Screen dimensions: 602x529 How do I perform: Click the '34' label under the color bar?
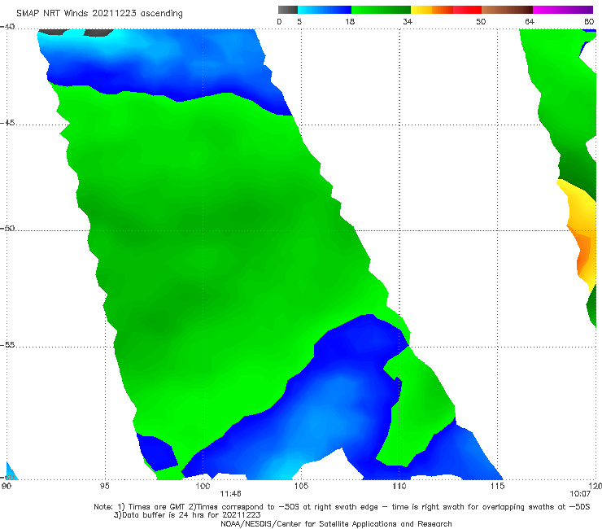[408, 22]
